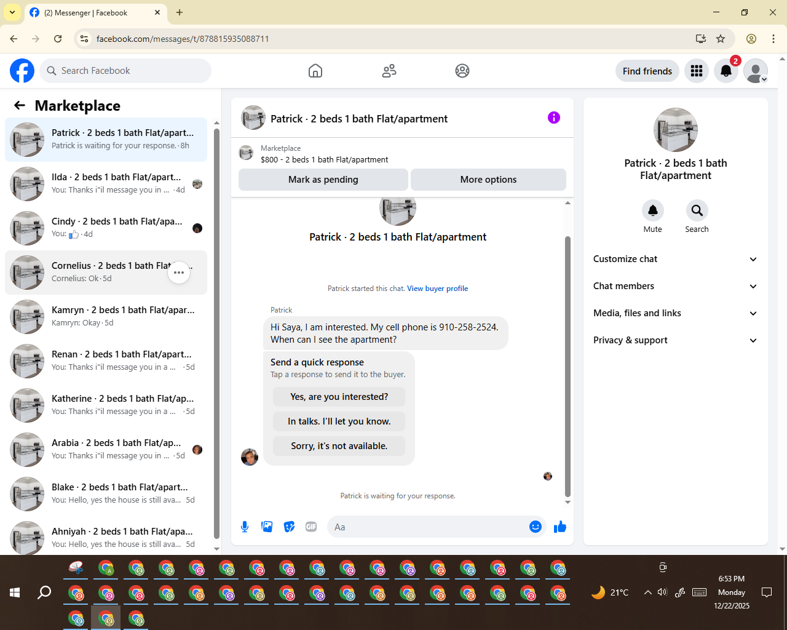Send quick response 'In talks. I'll let you know.'

(339, 421)
